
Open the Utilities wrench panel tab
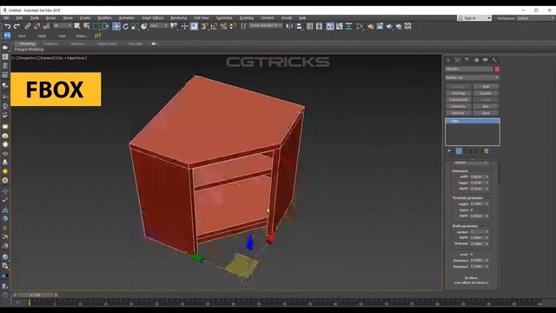coord(494,60)
